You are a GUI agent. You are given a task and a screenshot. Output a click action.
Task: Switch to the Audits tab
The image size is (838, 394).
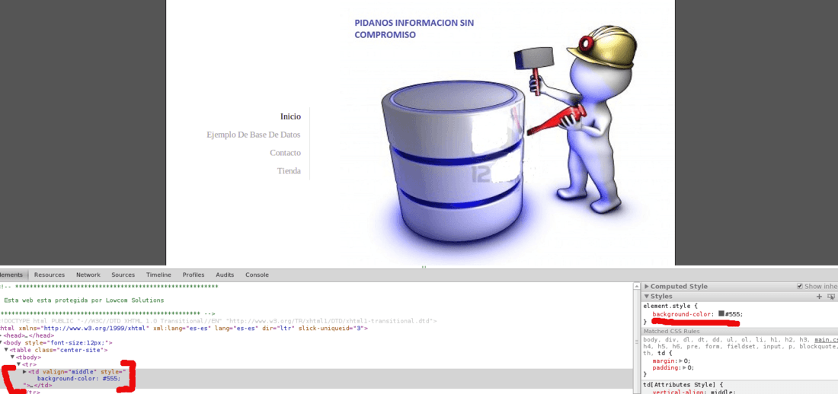(225, 275)
